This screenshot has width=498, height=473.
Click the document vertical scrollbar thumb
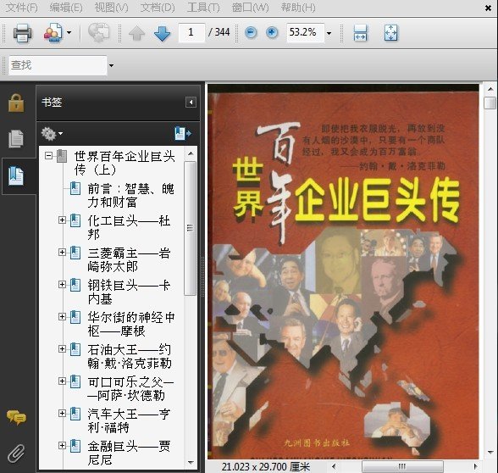pos(490,103)
